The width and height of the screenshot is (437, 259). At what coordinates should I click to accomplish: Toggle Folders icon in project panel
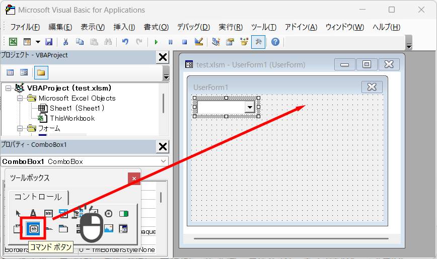point(41,73)
